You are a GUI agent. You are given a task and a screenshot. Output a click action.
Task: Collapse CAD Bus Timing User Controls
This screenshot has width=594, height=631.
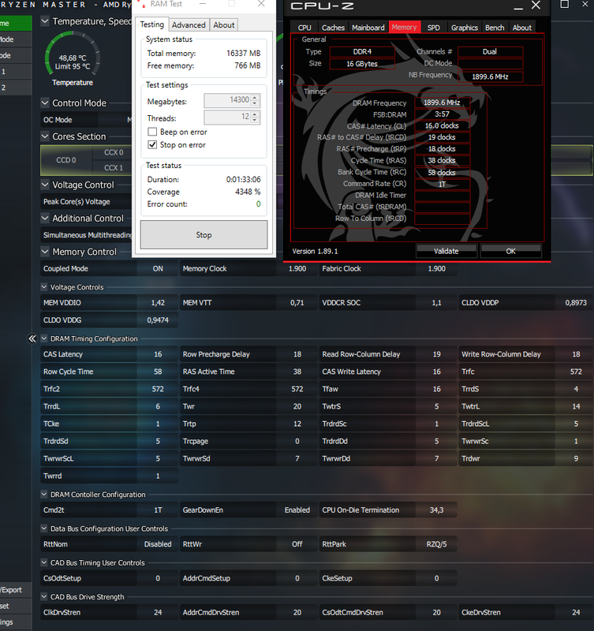tap(44, 562)
